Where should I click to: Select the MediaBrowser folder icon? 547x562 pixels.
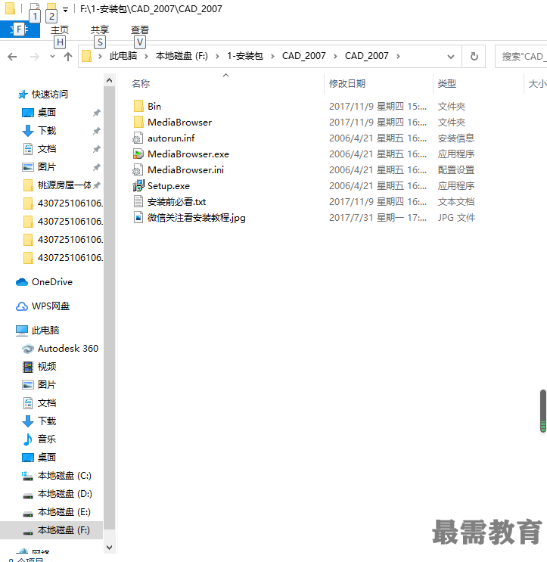138,122
